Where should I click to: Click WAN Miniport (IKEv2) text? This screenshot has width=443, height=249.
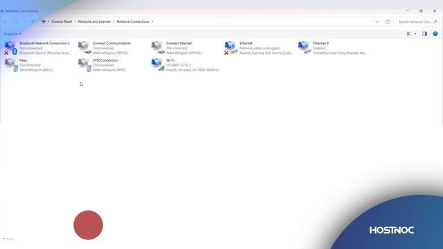click(36, 70)
